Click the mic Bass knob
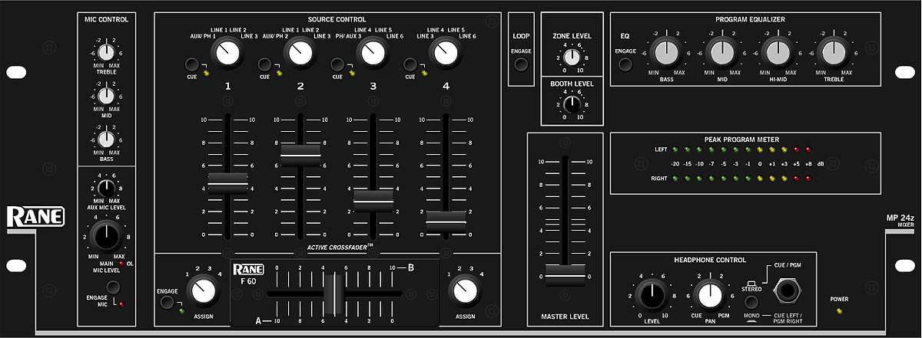 [107, 139]
